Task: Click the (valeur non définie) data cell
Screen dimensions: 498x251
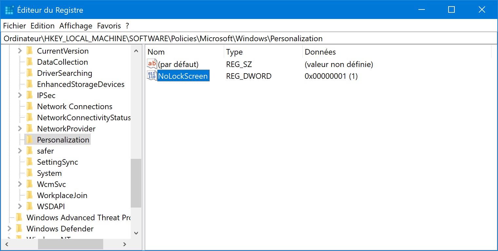Action: click(x=339, y=64)
